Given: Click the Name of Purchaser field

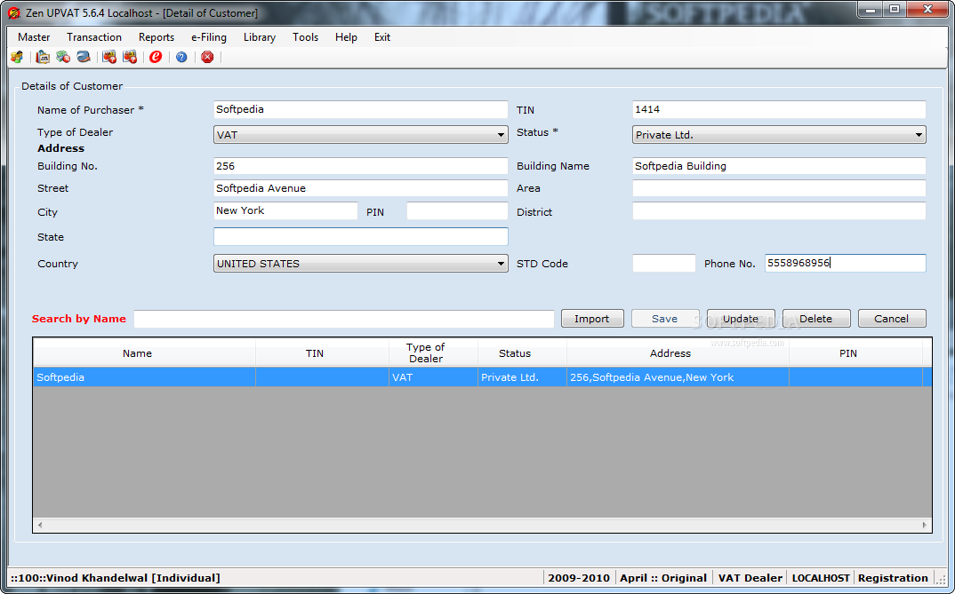Looking at the screenshot, I should (360, 109).
